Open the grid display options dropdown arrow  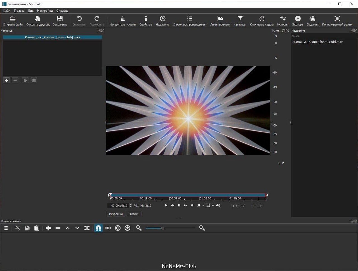click(x=213, y=206)
